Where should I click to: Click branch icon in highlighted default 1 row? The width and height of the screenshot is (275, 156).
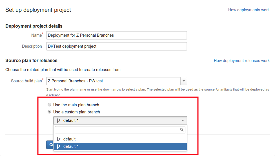(58, 146)
